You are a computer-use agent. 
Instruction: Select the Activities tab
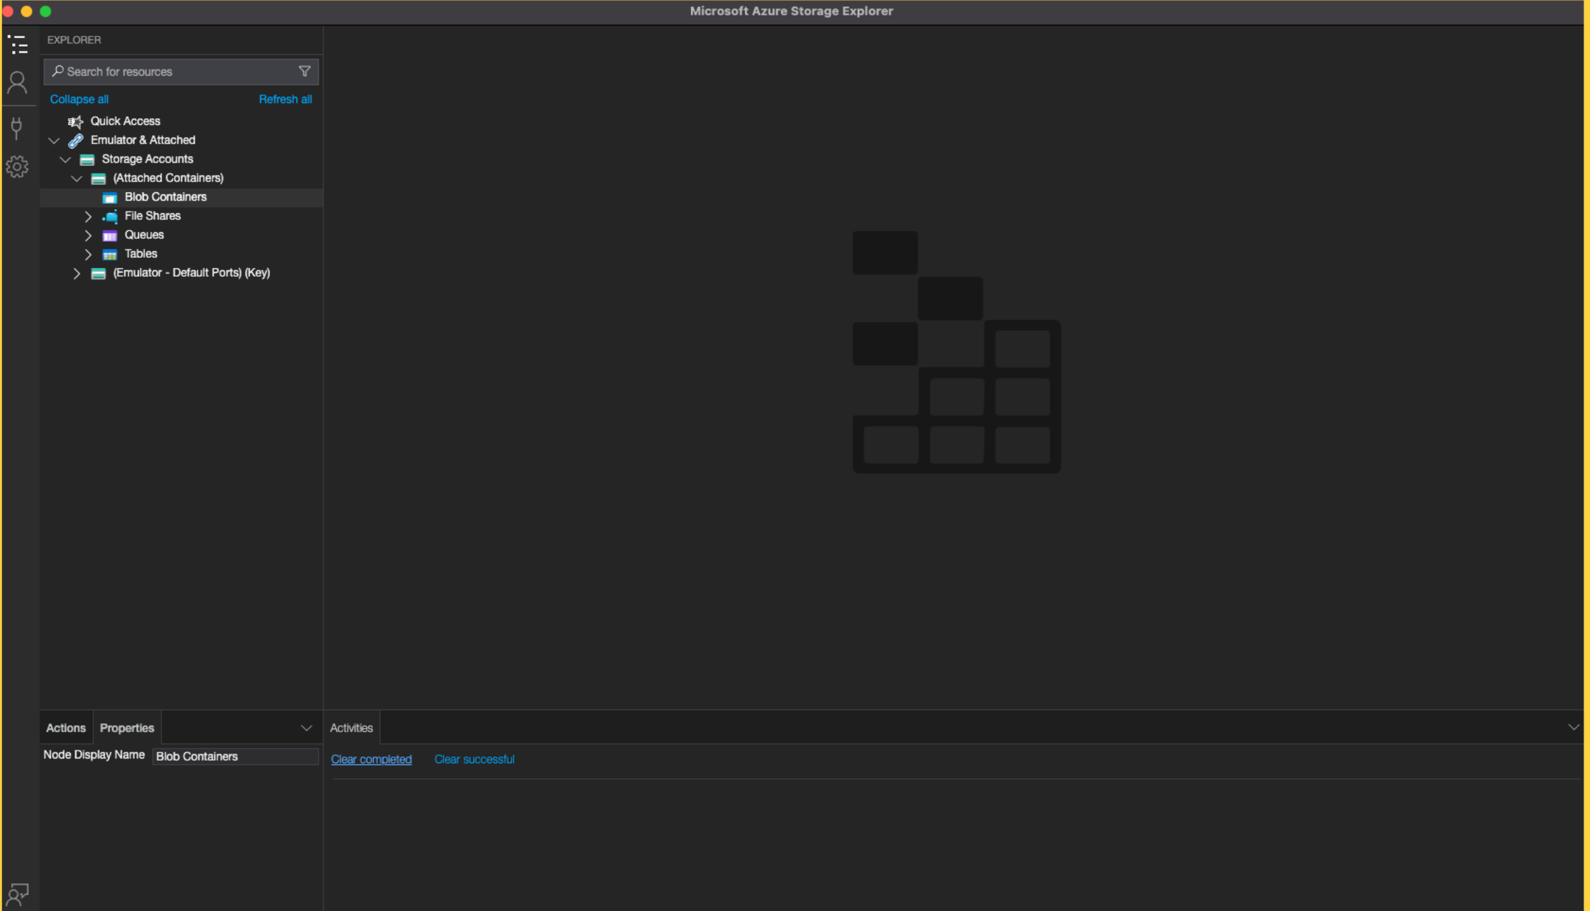click(352, 727)
